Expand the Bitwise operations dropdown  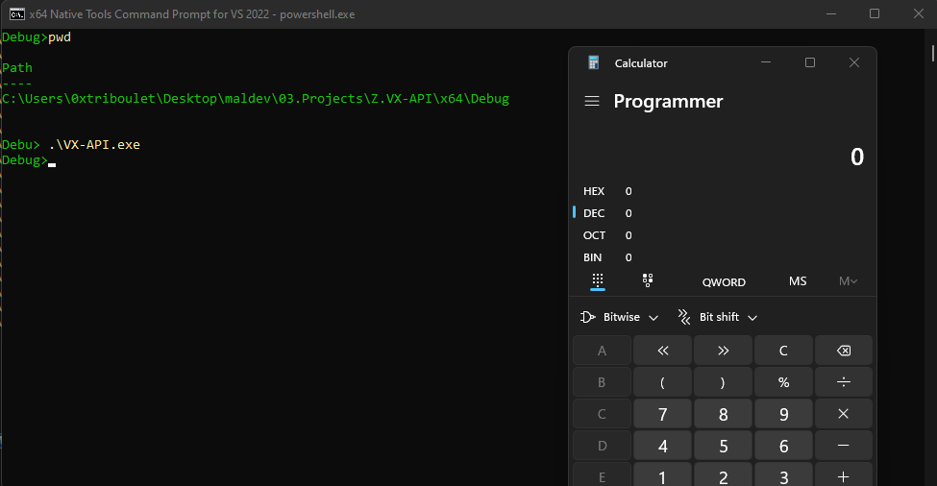pyautogui.click(x=620, y=317)
